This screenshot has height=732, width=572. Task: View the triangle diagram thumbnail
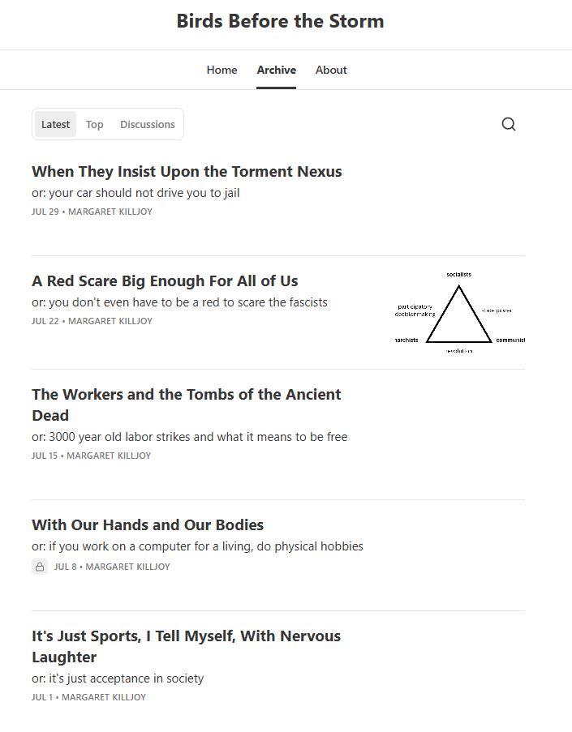[x=460, y=313]
